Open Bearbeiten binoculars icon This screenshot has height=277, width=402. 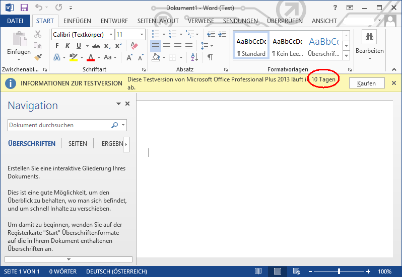pyautogui.click(x=369, y=37)
